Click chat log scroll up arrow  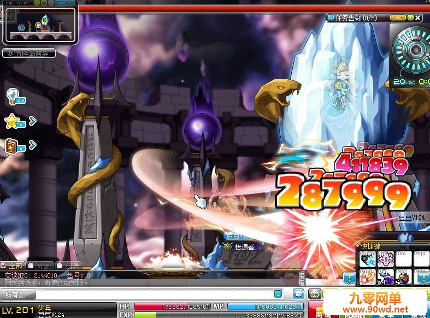pyautogui.click(x=303, y=275)
